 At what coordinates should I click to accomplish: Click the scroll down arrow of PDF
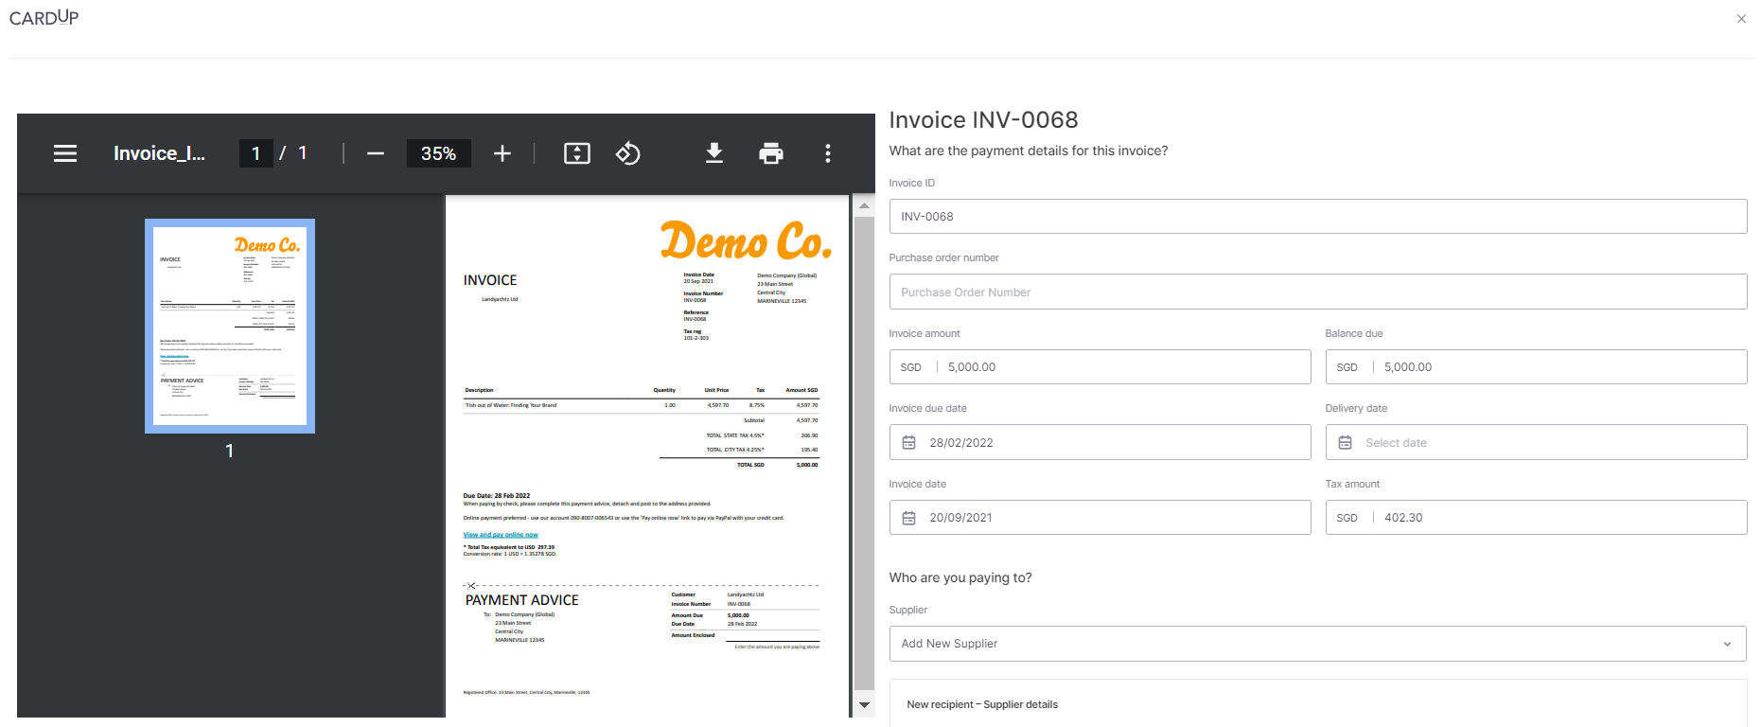point(864,705)
